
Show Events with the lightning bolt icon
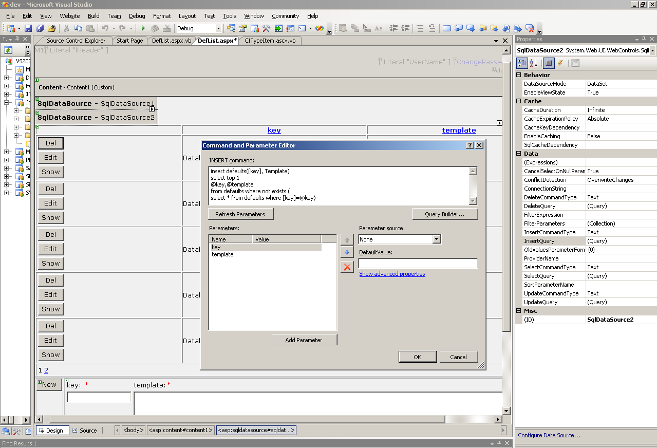point(560,63)
